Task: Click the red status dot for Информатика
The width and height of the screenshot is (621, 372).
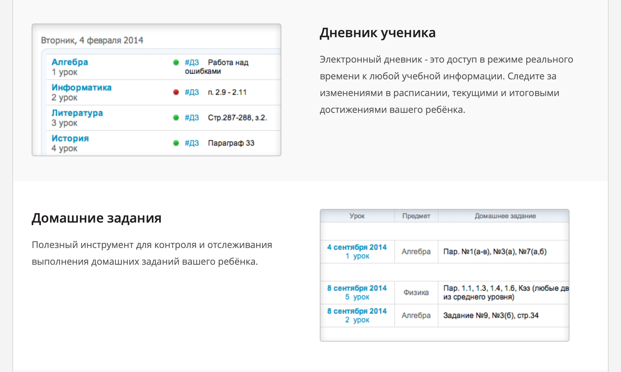Action: click(x=176, y=92)
